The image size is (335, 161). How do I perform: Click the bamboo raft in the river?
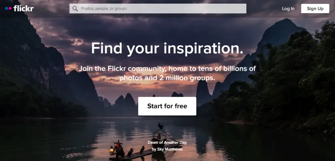click(145, 153)
